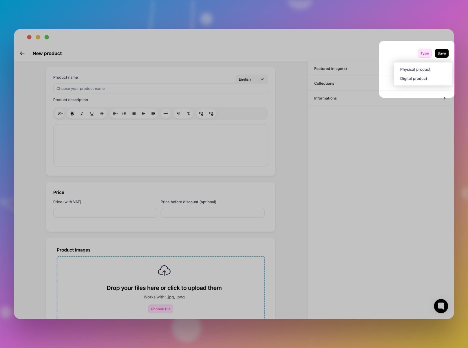Toggle underline text formatting

point(92,114)
